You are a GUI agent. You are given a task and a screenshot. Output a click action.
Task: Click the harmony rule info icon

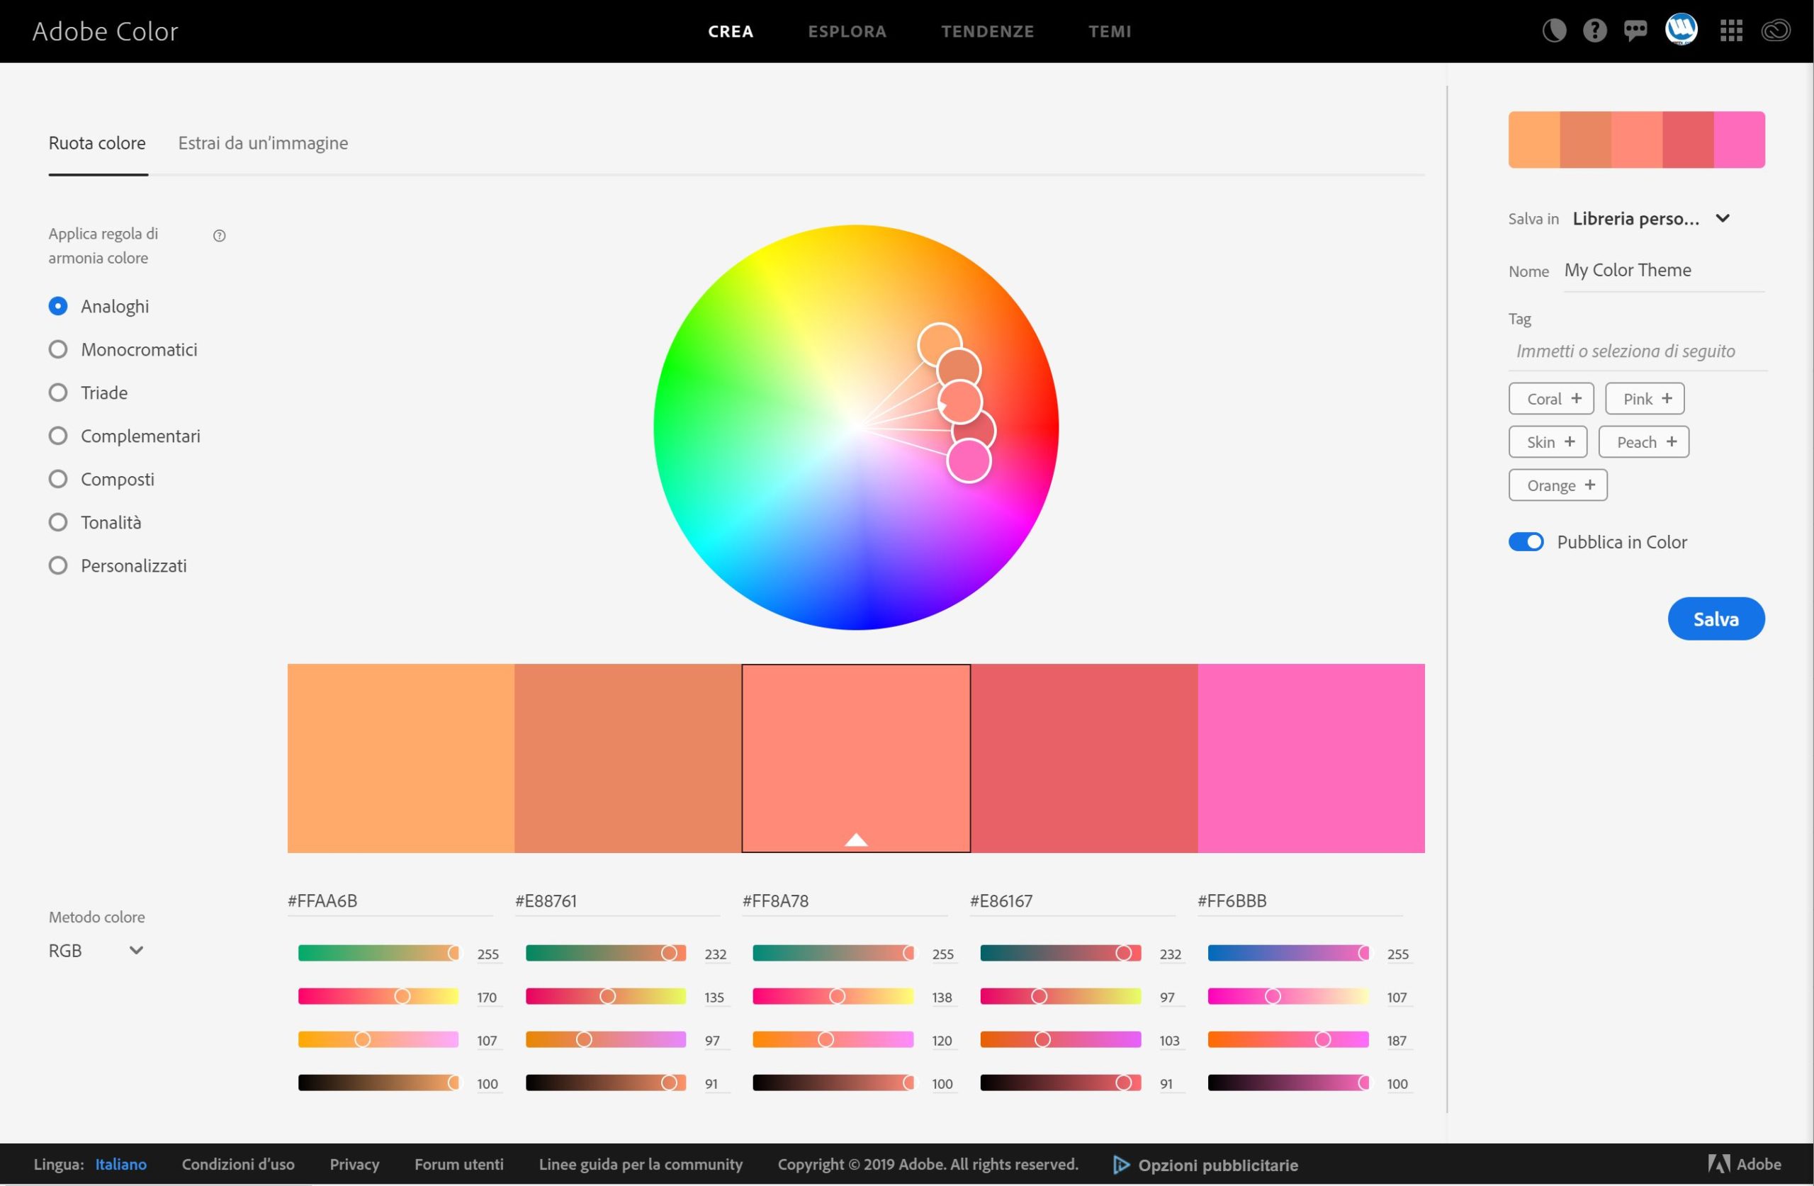tap(220, 235)
